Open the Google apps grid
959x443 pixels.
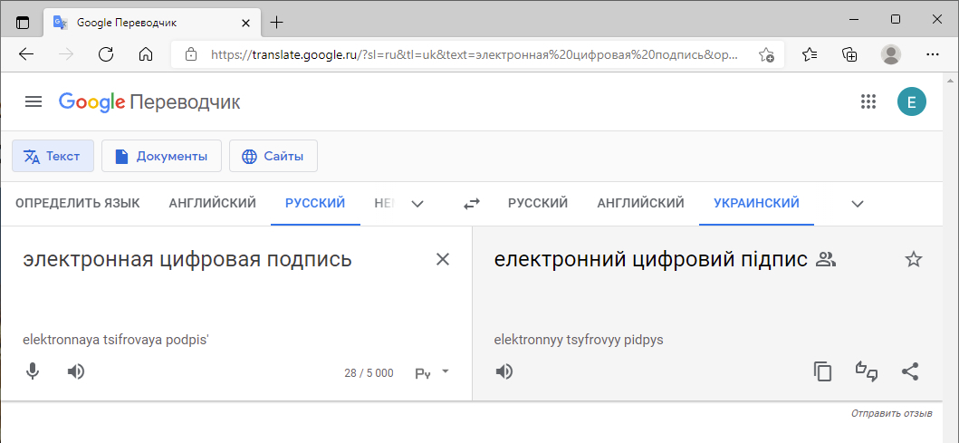[x=869, y=101]
